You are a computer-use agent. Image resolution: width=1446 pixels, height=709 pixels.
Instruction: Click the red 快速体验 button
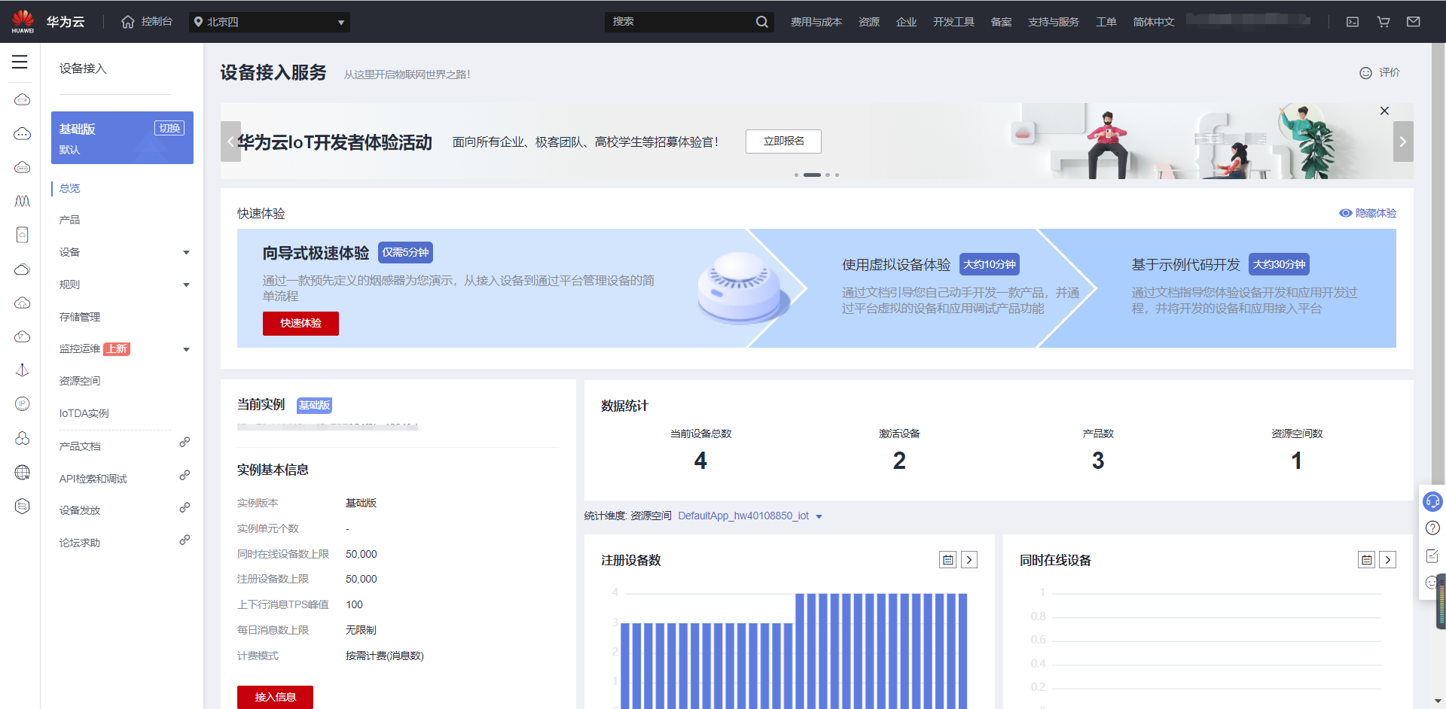[300, 324]
